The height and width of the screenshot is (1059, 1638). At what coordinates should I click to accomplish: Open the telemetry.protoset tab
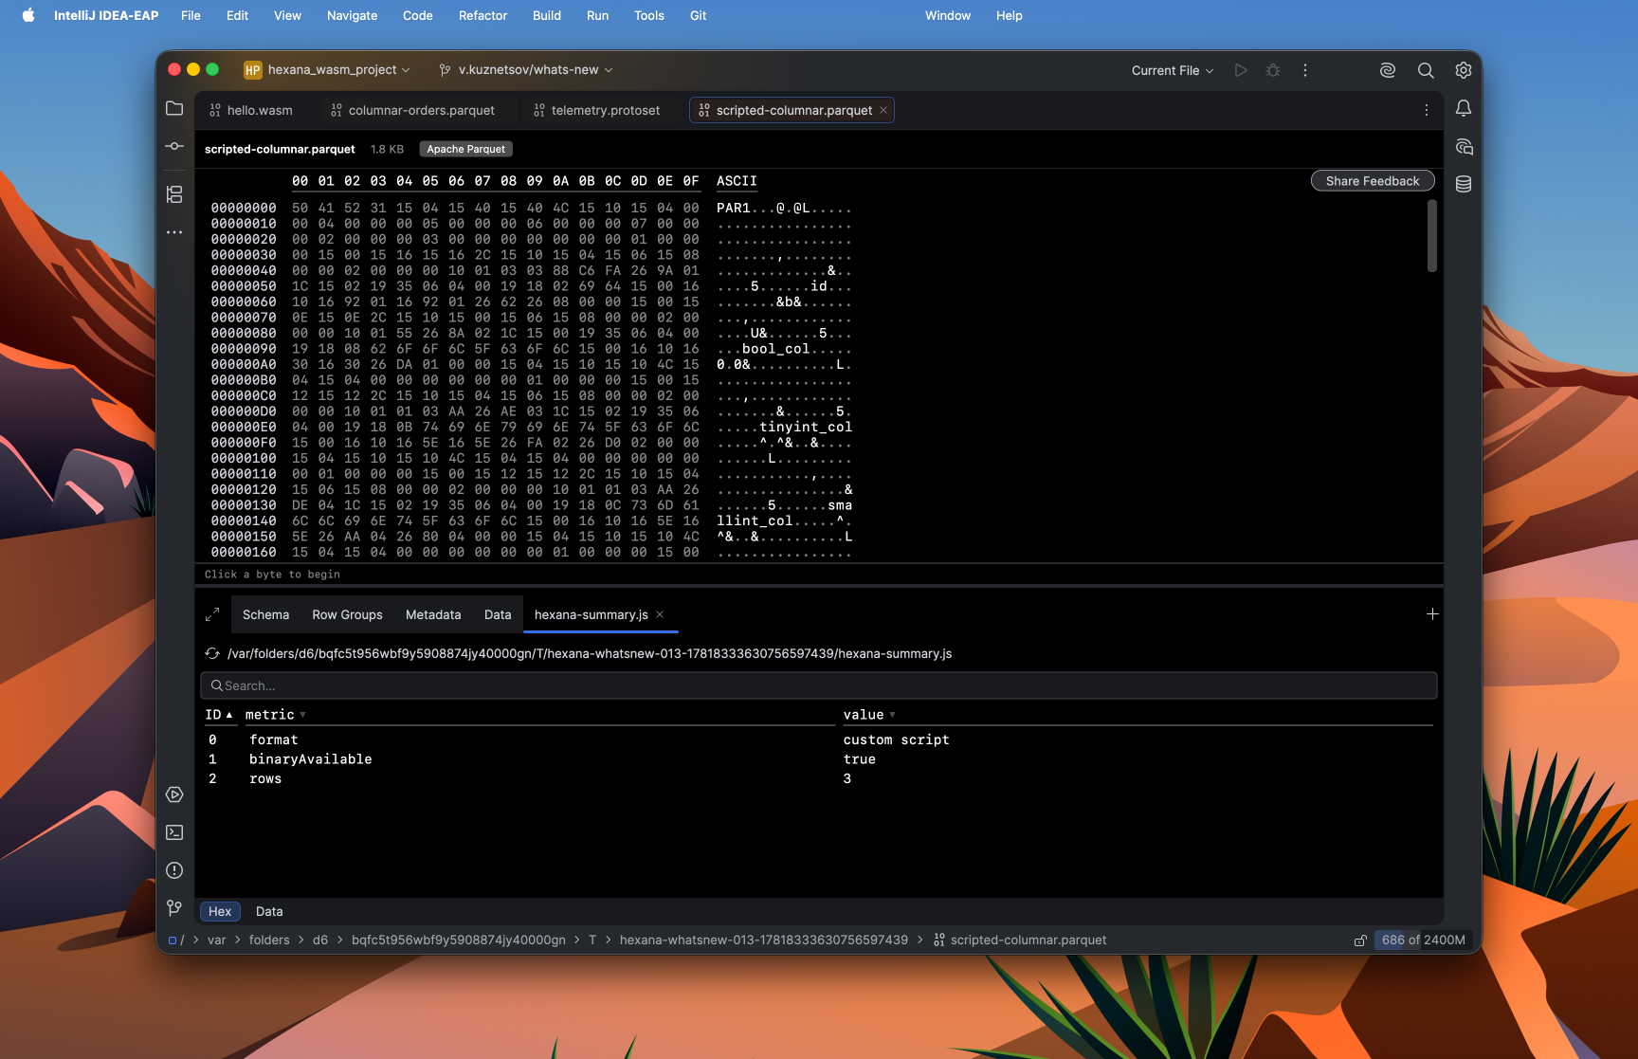click(x=597, y=110)
